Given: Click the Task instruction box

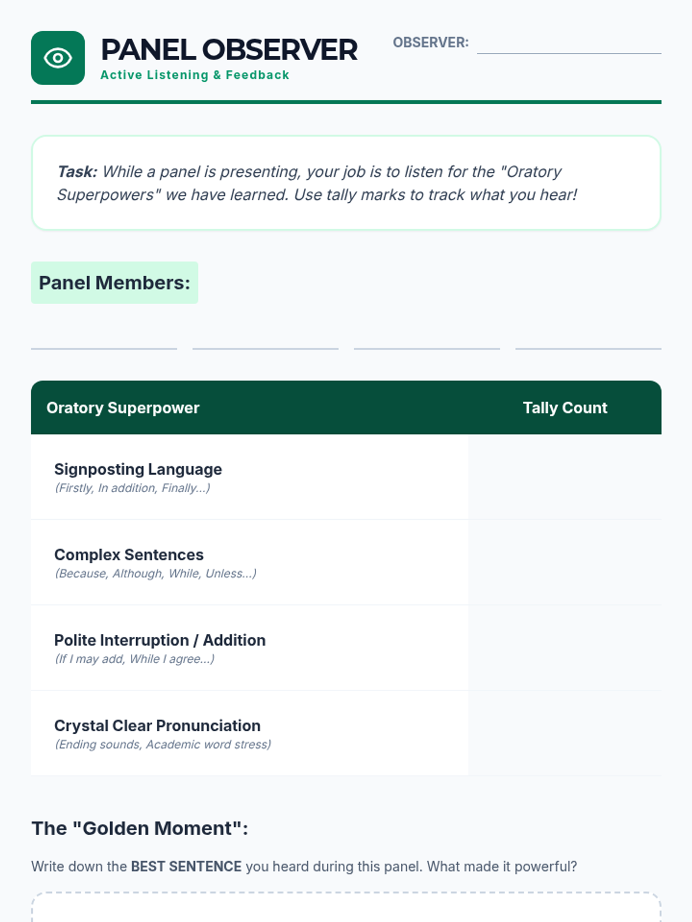Looking at the screenshot, I should pyautogui.click(x=346, y=183).
